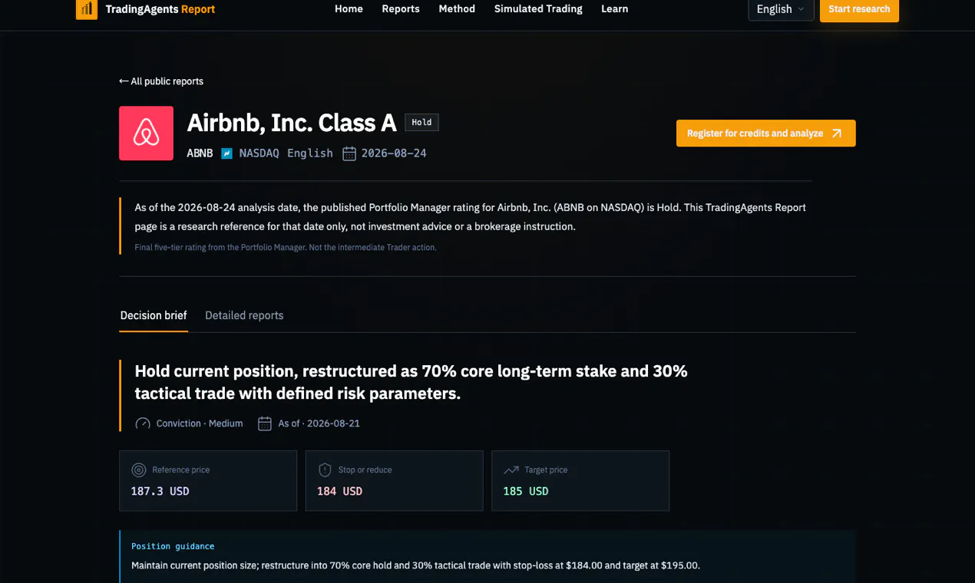
Task: Go back via All public reports link
Action: [x=161, y=81]
